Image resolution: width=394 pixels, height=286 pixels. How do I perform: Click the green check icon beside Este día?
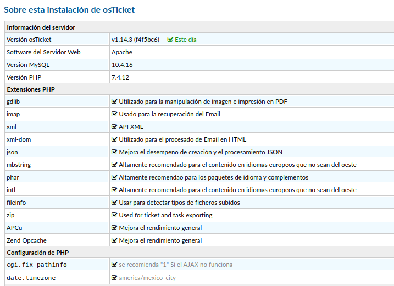coord(170,40)
